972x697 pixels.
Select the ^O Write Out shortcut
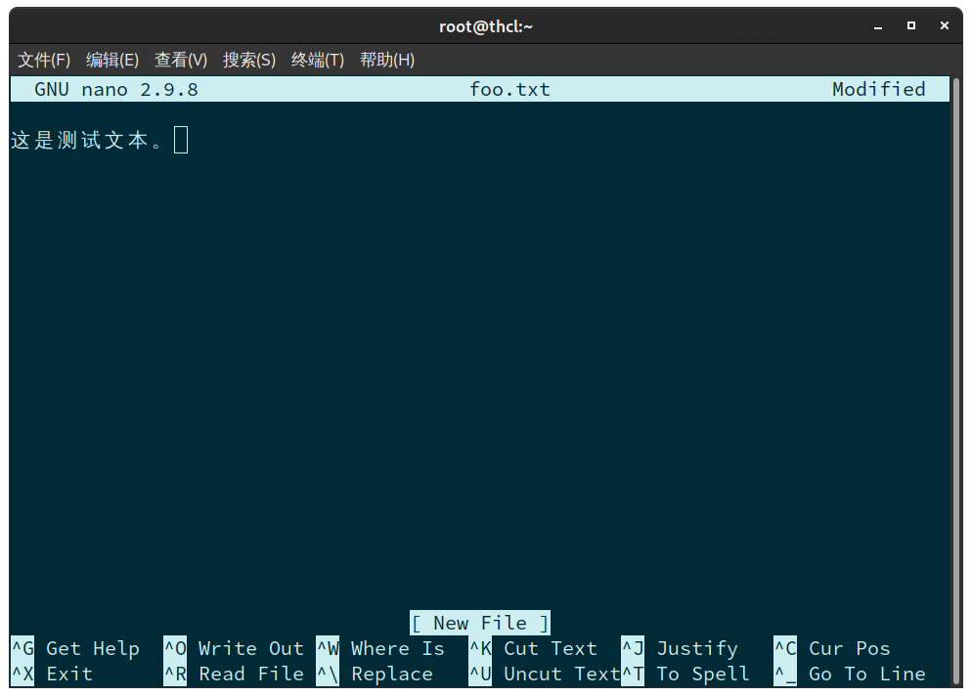[235, 649]
